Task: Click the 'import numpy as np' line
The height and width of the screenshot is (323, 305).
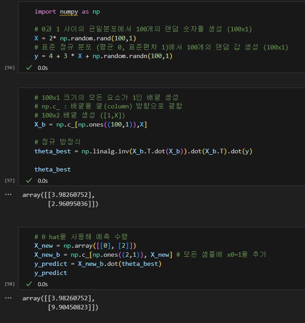Action: 67,12
